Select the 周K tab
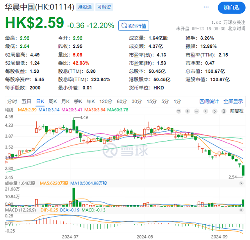Image resolution: width=250 pixels, height=240 pixels. tap(53, 102)
